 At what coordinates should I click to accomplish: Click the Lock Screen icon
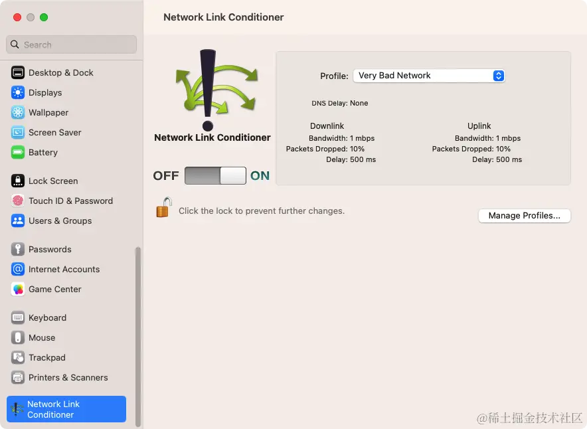[x=17, y=181]
